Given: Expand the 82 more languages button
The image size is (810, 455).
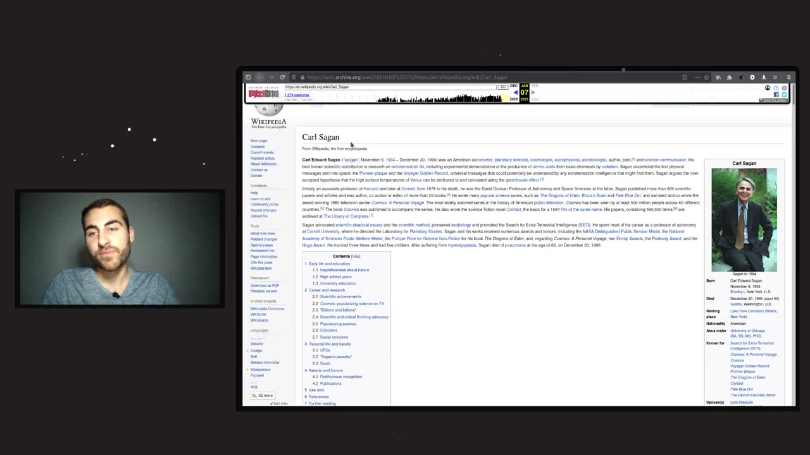Looking at the screenshot, I should [262, 396].
